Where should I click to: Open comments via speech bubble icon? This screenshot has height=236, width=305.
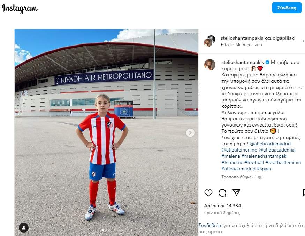point(222,193)
